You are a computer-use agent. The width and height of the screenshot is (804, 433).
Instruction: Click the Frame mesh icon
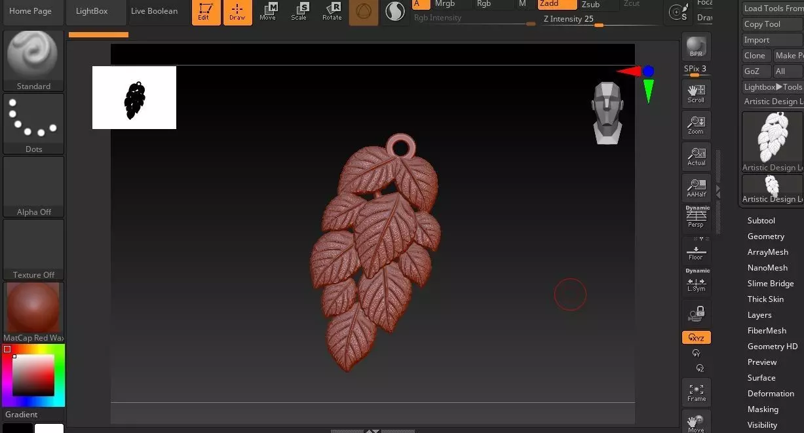pos(696,392)
